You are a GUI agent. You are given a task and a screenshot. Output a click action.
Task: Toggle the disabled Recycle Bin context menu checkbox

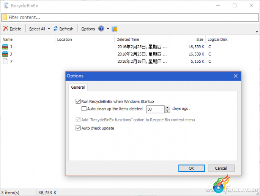point(78,120)
